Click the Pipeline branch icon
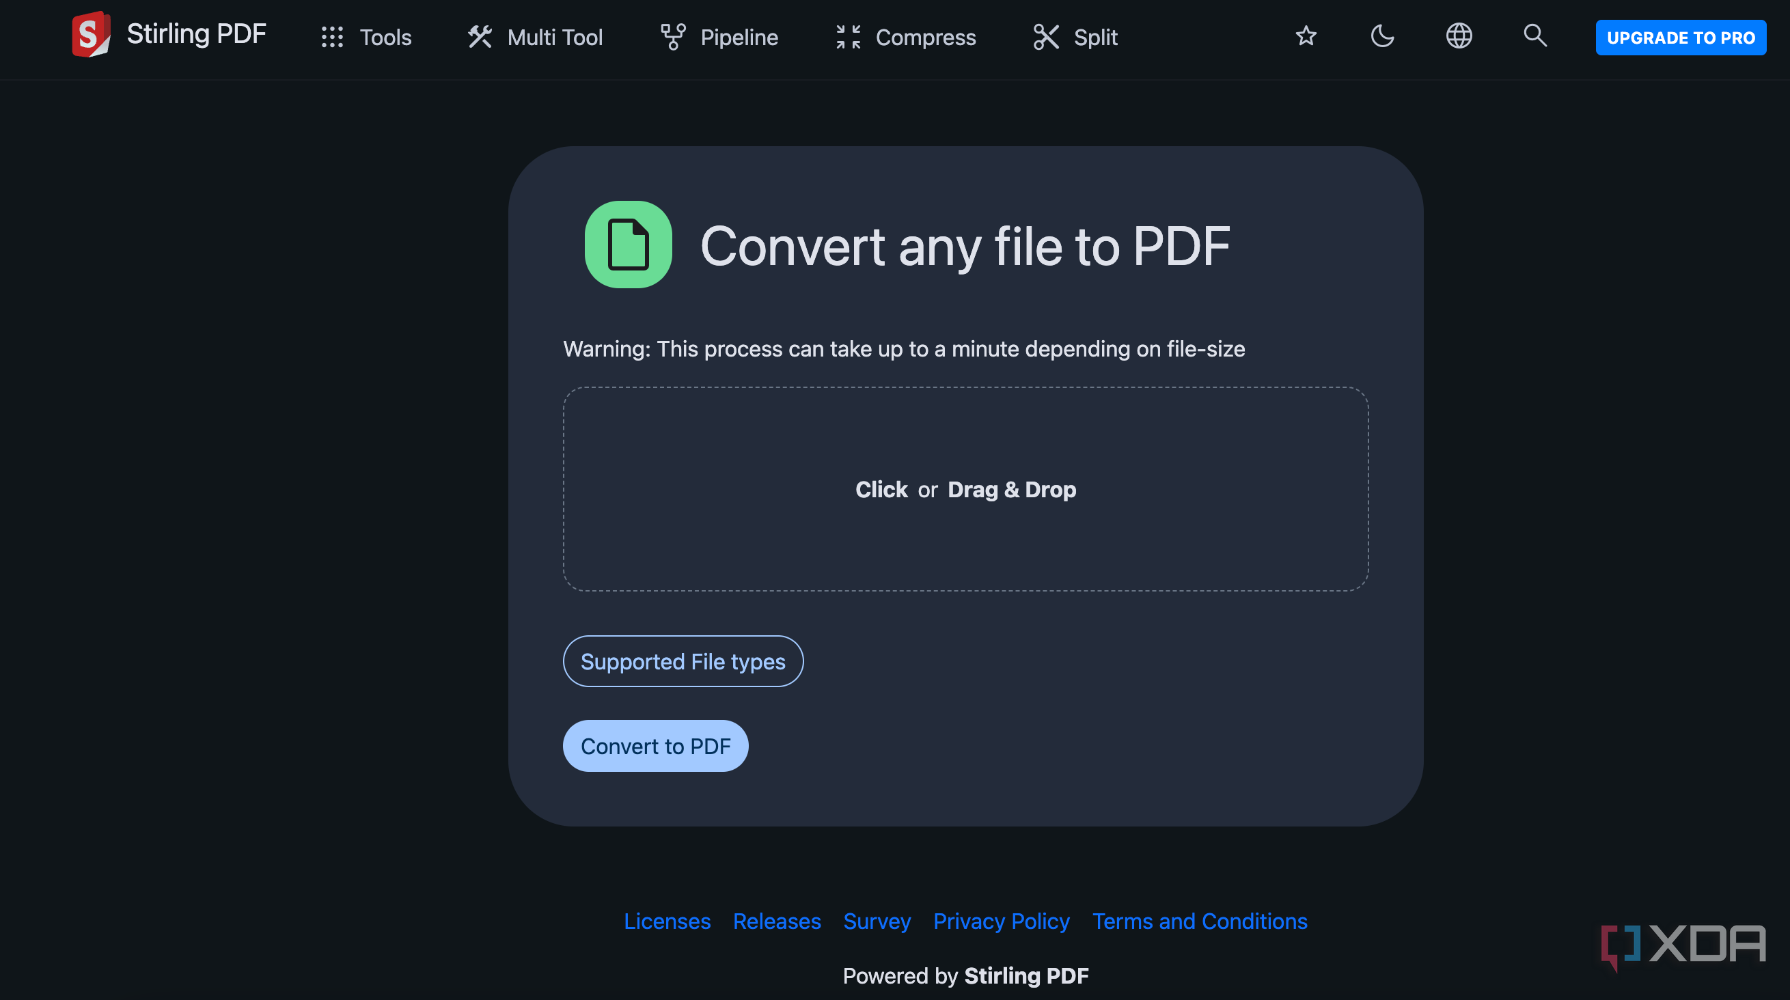This screenshot has width=1790, height=1000. pos(673,37)
